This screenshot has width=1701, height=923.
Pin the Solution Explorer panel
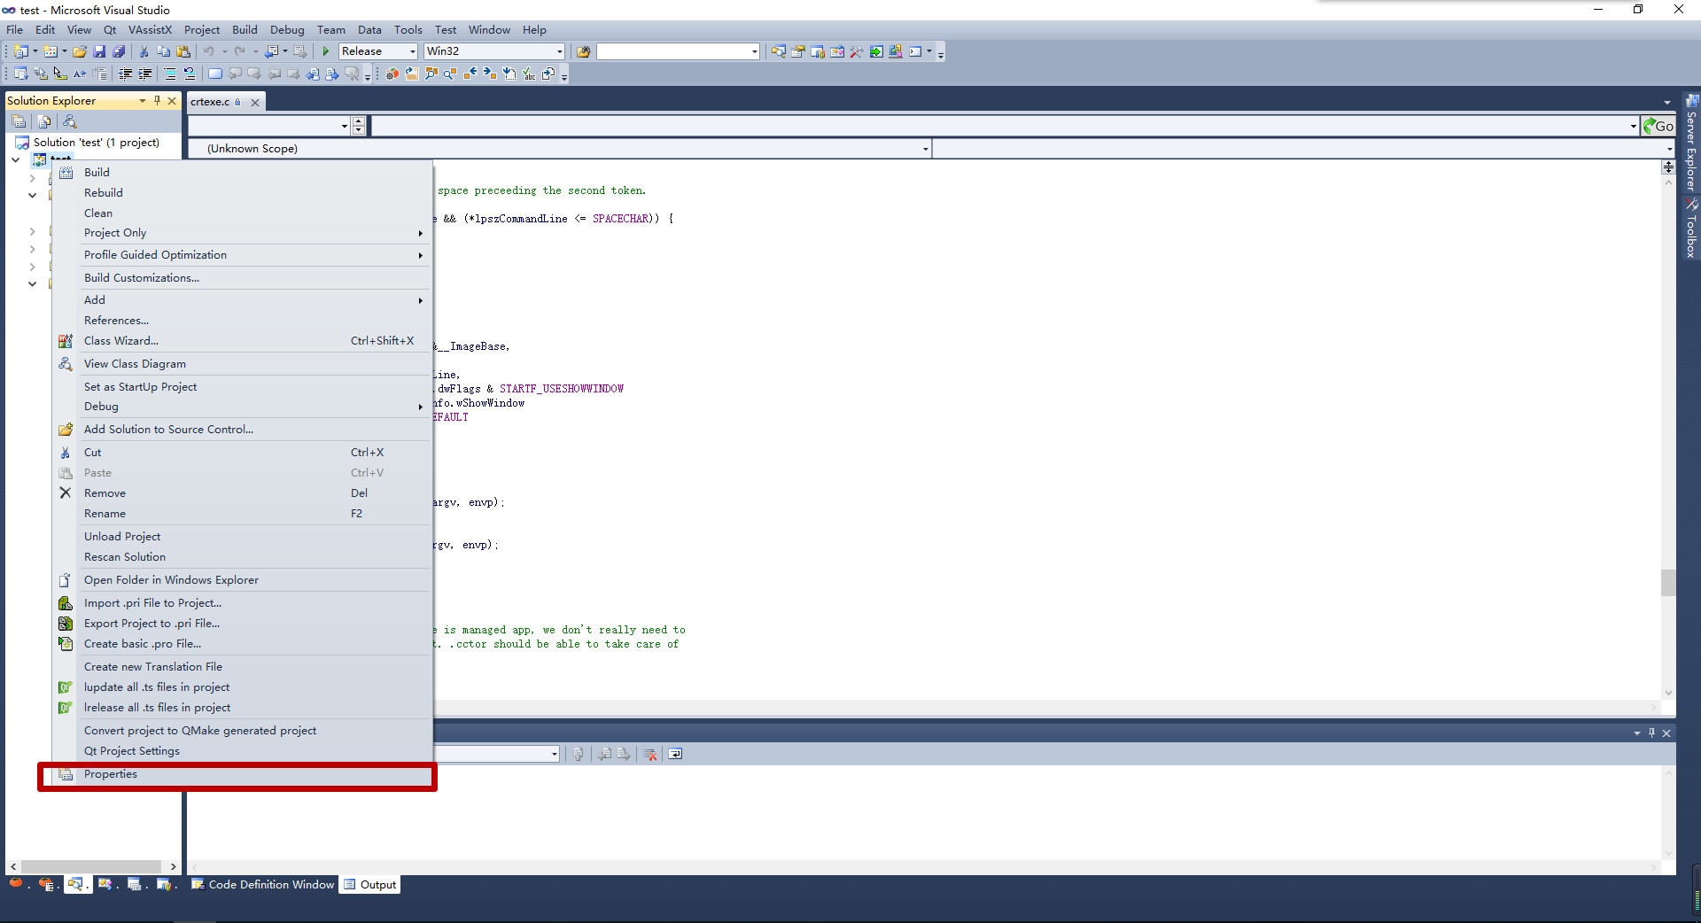point(157,100)
